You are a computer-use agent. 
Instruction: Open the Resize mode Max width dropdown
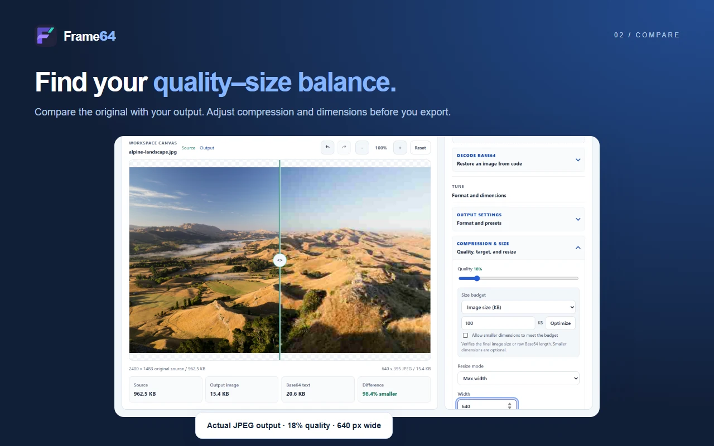pos(518,379)
